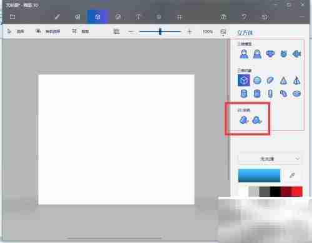Click the Magic select button

point(48,32)
